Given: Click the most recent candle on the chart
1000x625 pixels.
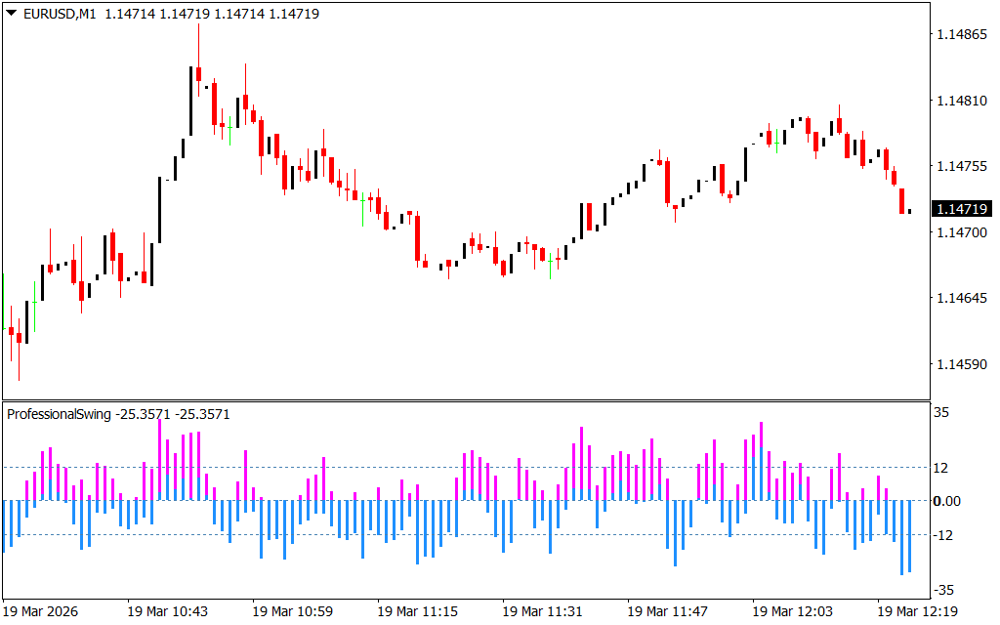Looking at the screenshot, I should 909,211.
